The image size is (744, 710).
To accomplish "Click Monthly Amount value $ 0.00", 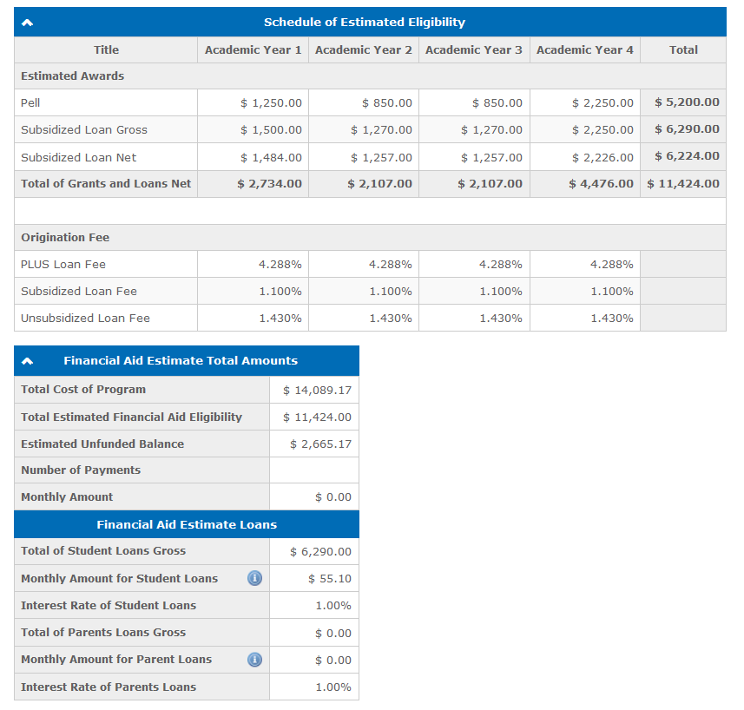I will pos(333,497).
